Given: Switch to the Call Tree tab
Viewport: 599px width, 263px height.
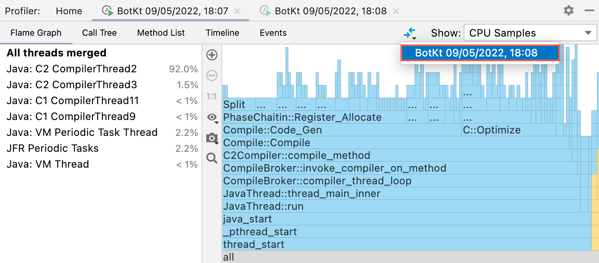Looking at the screenshot, I should (100, 33).
